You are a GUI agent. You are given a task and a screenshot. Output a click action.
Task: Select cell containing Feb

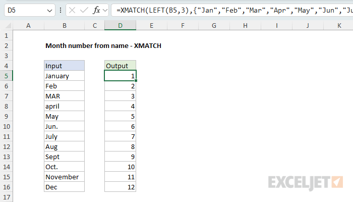[65, 86]
